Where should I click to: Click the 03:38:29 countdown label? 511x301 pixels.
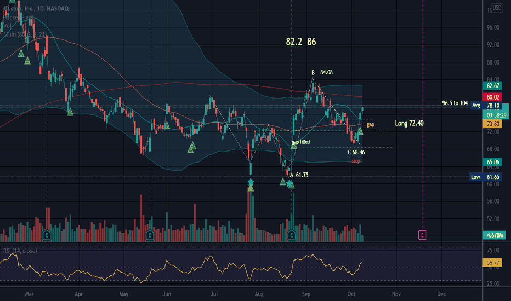495,115
